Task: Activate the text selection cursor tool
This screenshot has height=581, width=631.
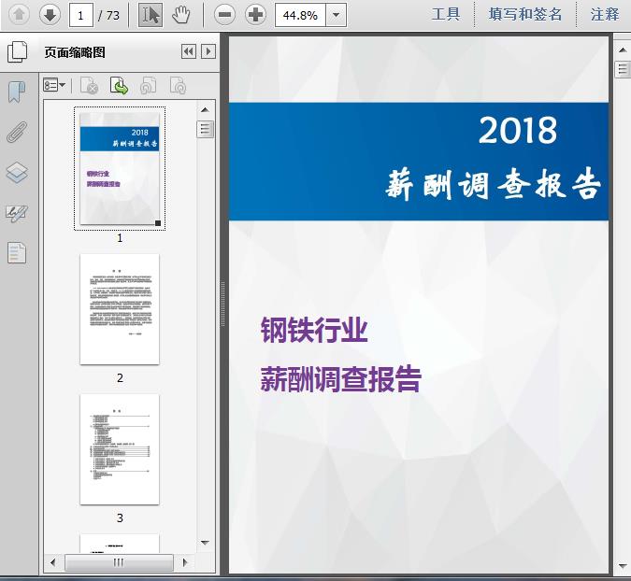Action: tap(151, 15)
